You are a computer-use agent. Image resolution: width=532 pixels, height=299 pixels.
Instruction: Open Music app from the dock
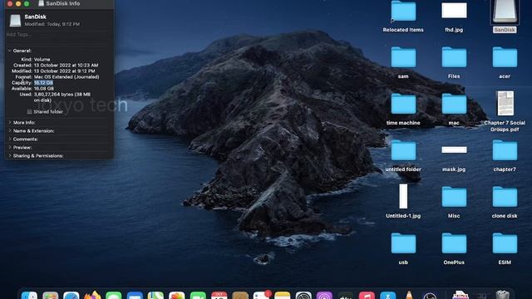click(x=367, y=296)
